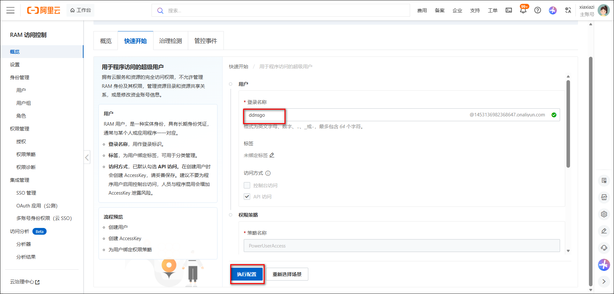Open the customer support headset icon
Viewport: 614px width, 294px height.
click(604, 248)
